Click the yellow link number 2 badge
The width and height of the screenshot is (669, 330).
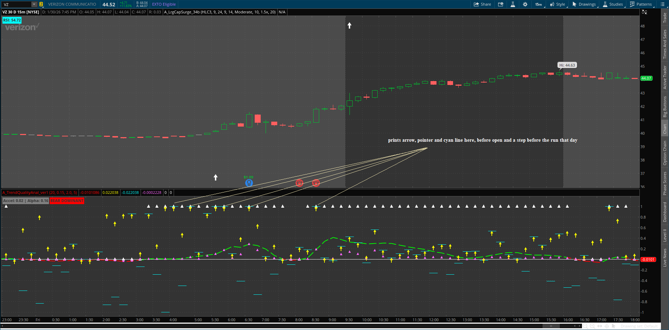point(41,4)
